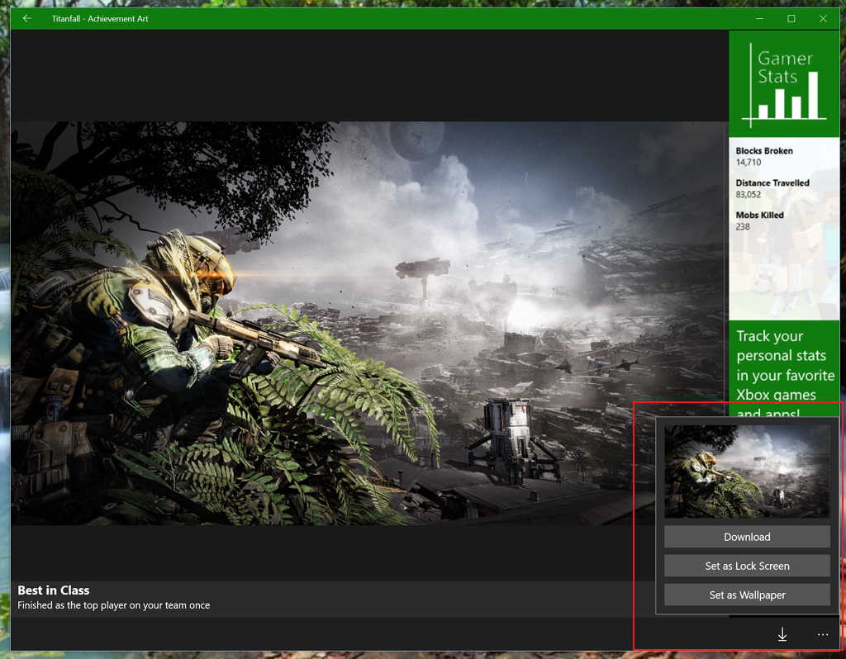Select the Distance Travelled stat
The height and width of the screenshot is (659, 846).
click(772, 189)
